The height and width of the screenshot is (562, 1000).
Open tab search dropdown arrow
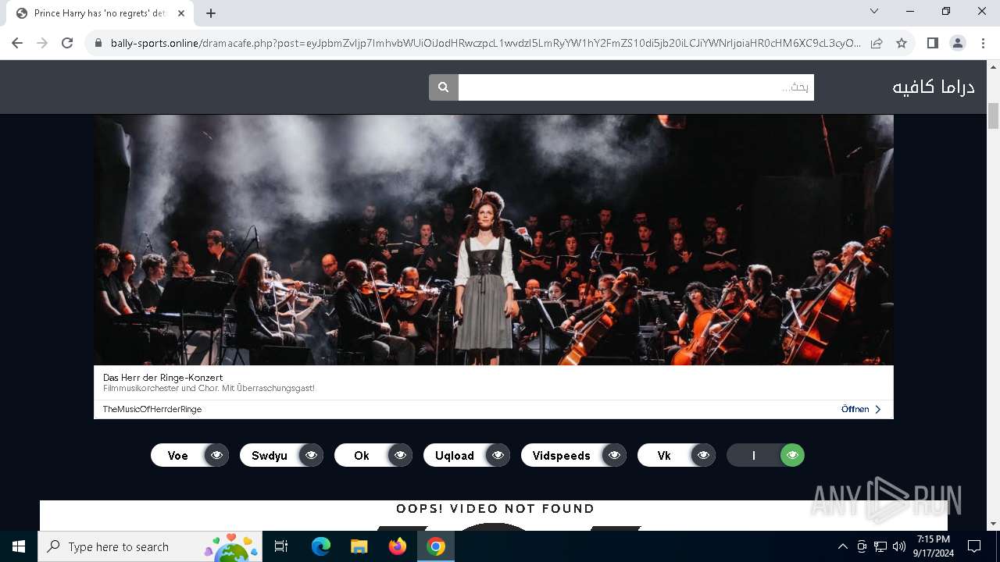874,11
